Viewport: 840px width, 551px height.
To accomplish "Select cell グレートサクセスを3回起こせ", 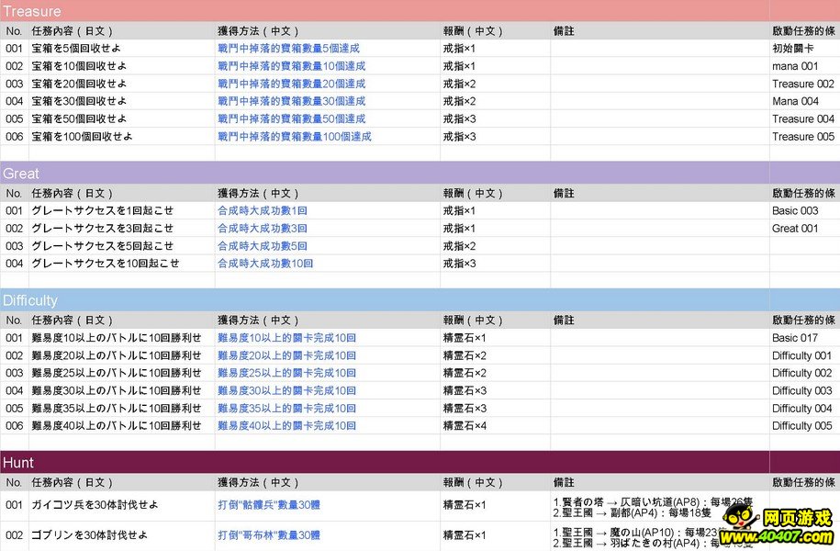I will 121,229.
